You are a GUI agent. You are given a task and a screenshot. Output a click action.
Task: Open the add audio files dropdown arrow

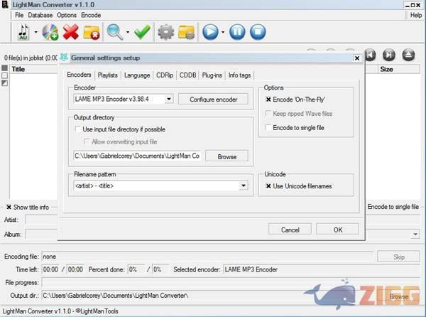36,32
